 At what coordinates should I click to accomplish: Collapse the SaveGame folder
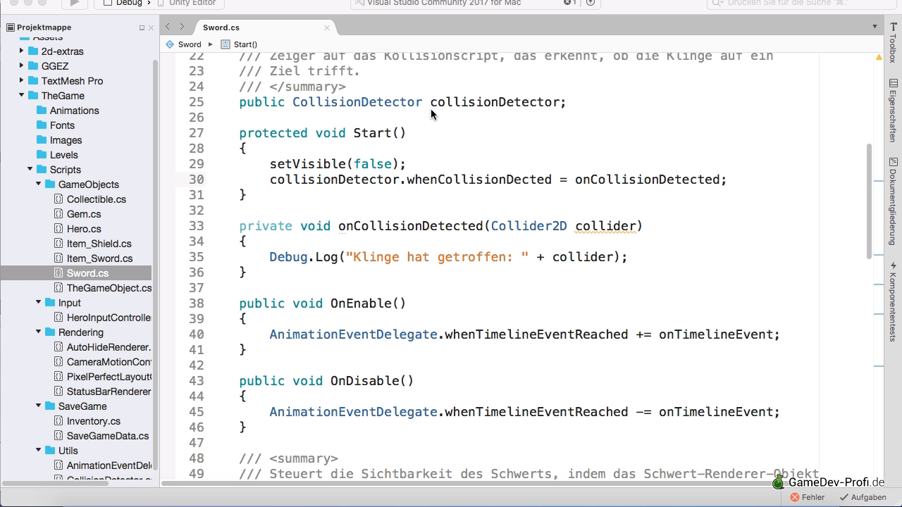39,406
